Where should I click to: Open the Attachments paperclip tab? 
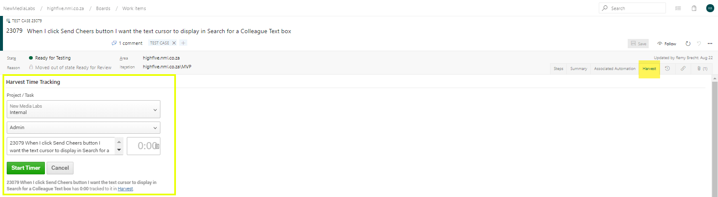(702, 68)
